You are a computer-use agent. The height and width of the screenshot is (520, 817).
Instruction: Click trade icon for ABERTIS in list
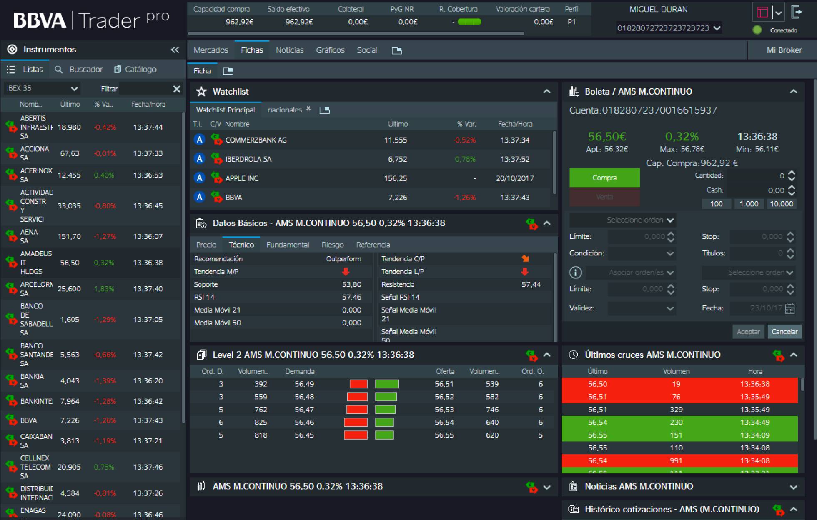click(x=11, y=127)
